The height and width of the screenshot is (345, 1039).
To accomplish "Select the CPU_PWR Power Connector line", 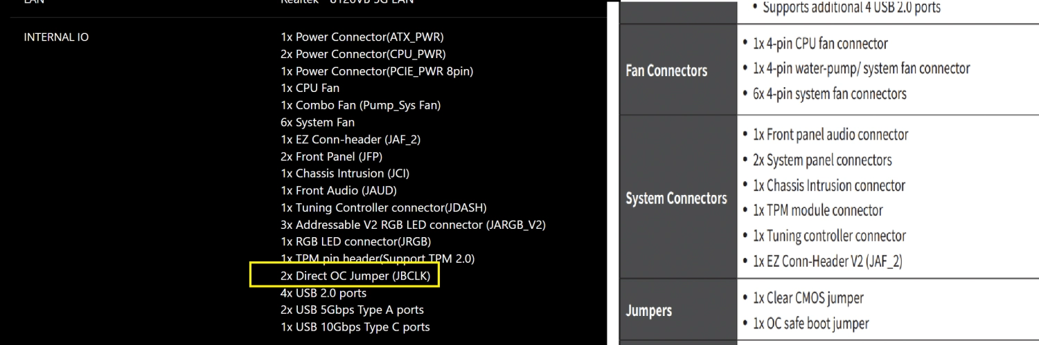I will 363,54.
